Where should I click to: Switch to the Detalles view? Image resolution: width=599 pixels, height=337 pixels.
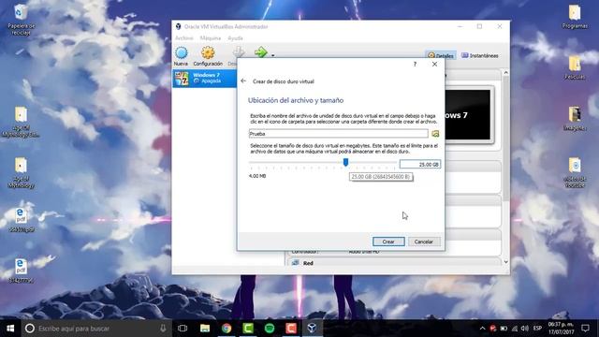click(441, 56)
